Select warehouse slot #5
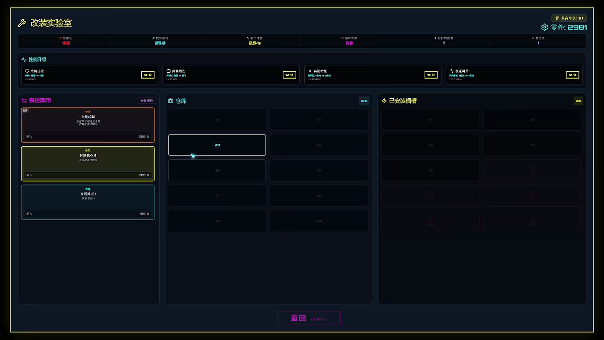This screenshot has height=340, width=604. [x=217, y=171]
